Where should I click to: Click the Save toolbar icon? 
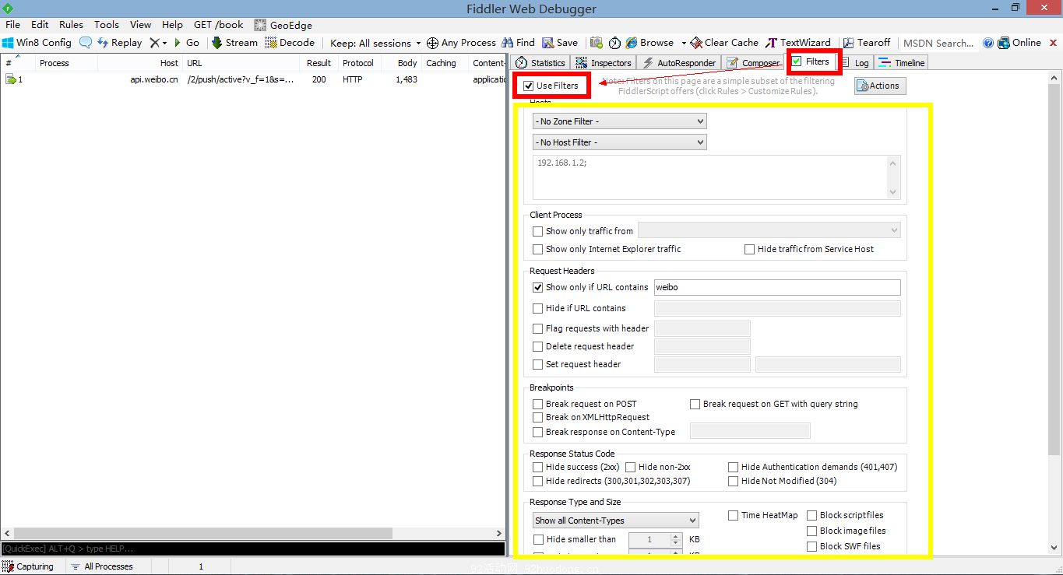click(x=548, y=43)
